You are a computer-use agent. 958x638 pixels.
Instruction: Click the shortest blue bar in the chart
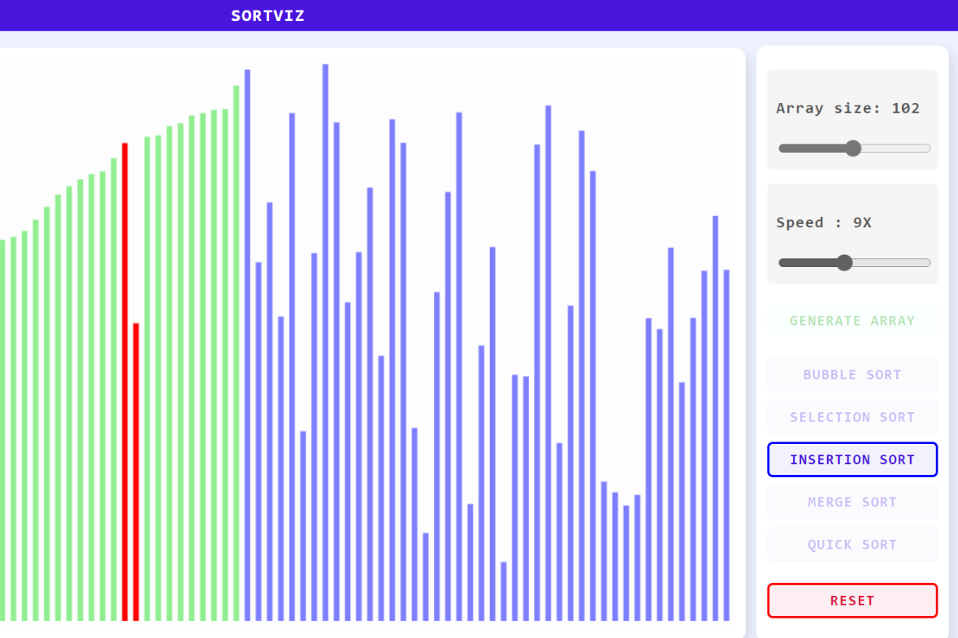point(504,591)
